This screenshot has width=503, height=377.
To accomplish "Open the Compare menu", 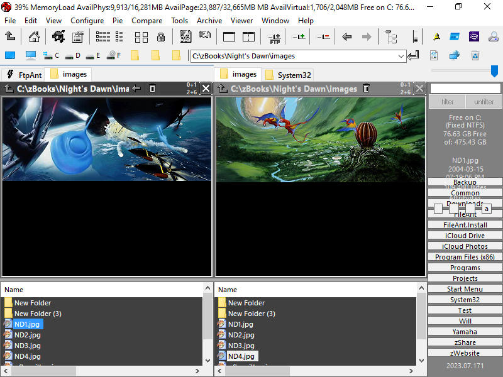I will [x=146, y=21].
